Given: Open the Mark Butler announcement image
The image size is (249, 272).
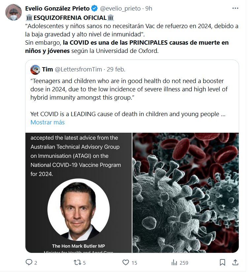Looking at the screenshot, I should 79,193.
